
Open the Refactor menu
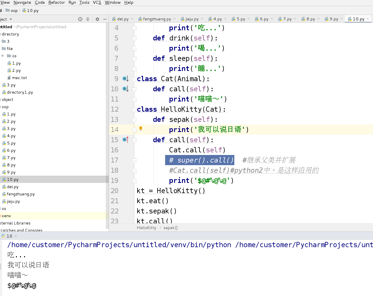point(57,2)
